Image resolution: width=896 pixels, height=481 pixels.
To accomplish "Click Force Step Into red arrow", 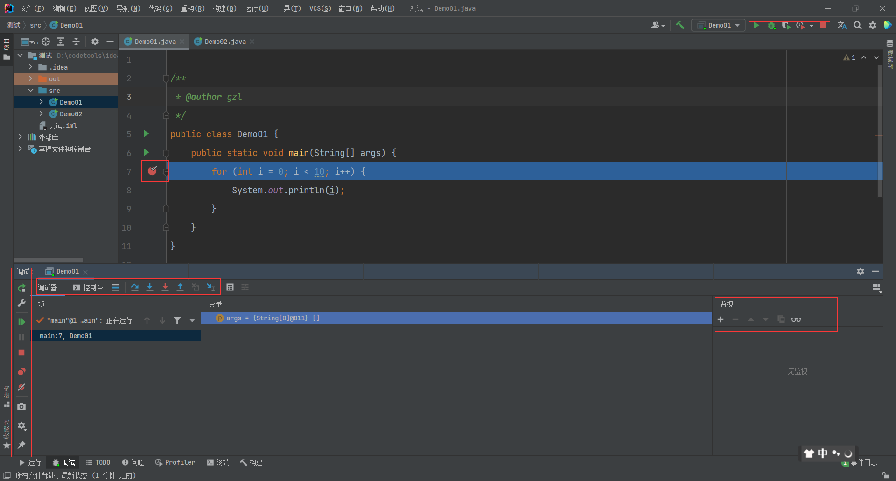I will pyautogui.click(x=165, y=287).
